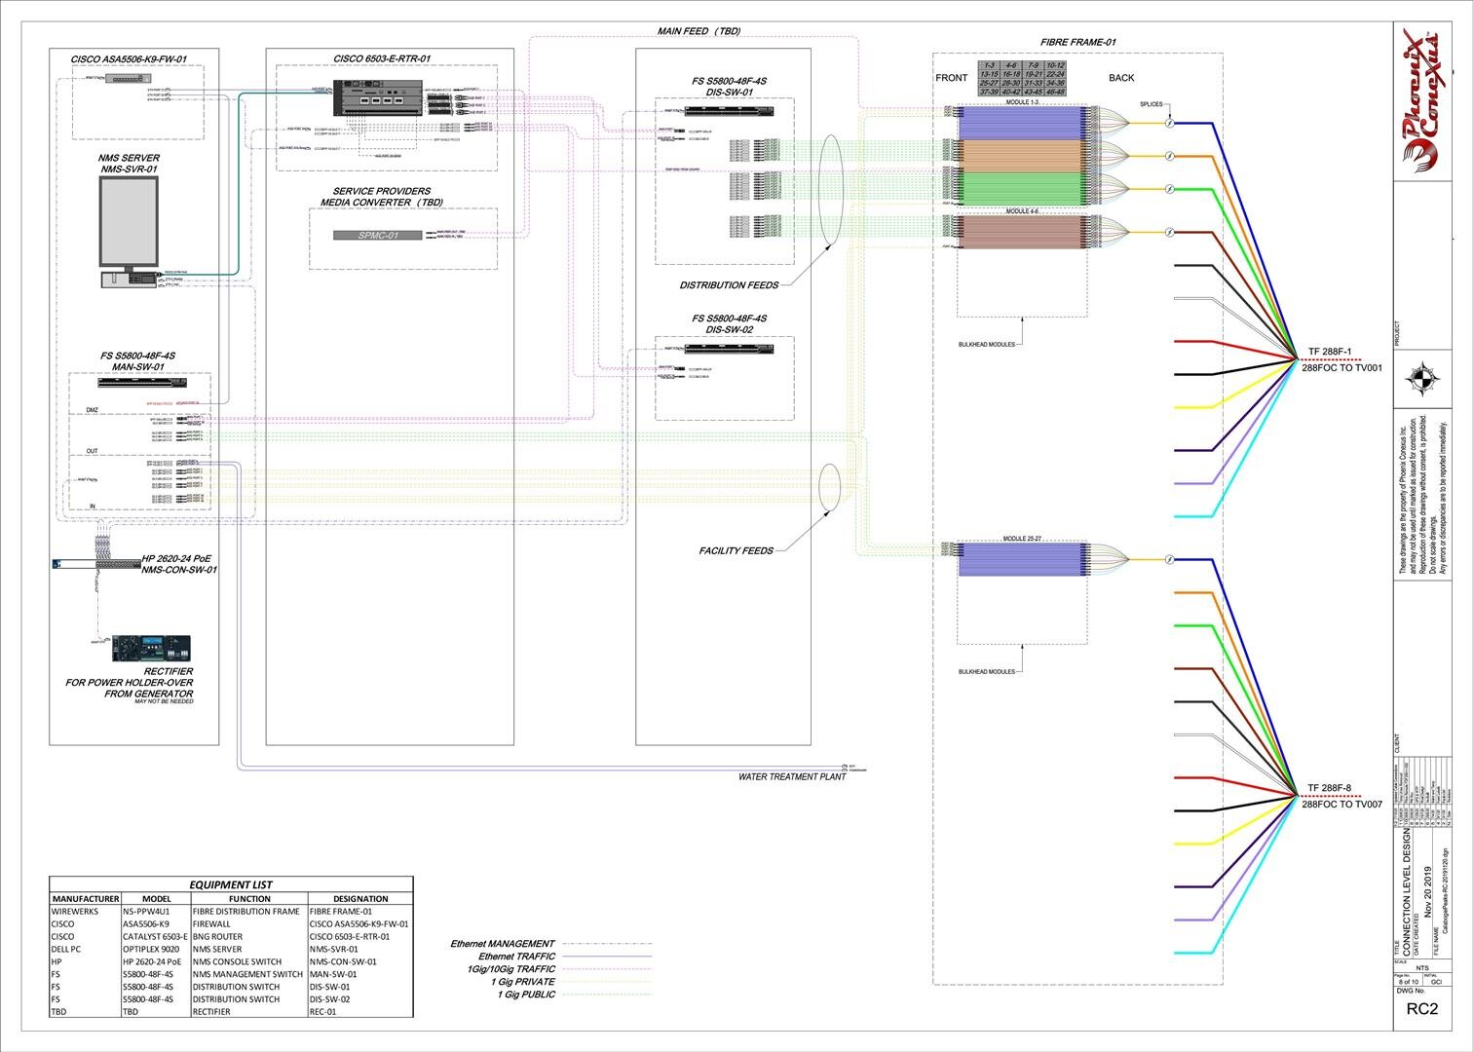The image size is (1473, 1052).
Task: Click the splice symbol on the blue fibre
Action: 1169,123
